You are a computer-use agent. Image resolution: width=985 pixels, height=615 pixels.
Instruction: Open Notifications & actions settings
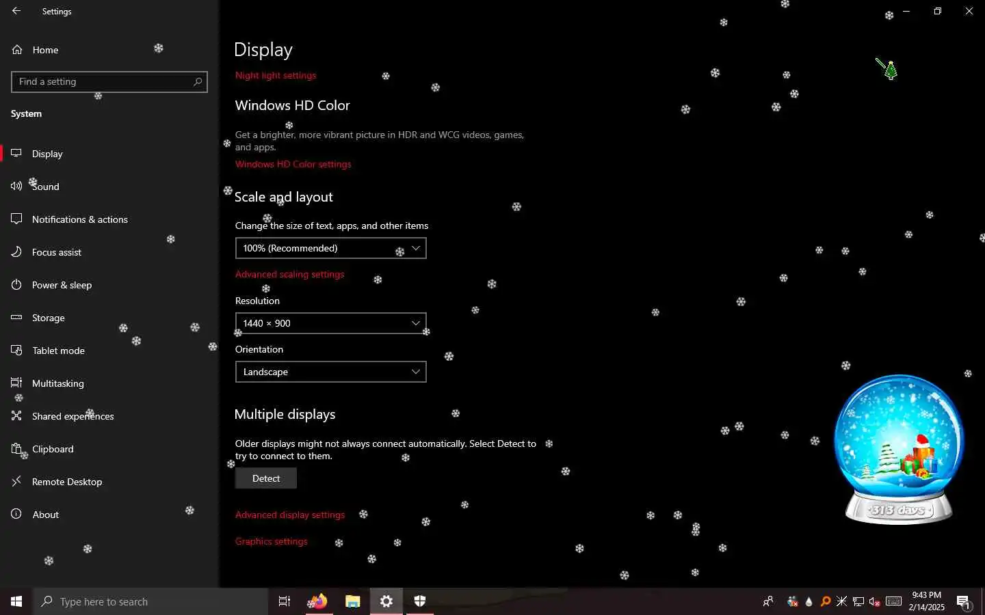click(109, 219)
